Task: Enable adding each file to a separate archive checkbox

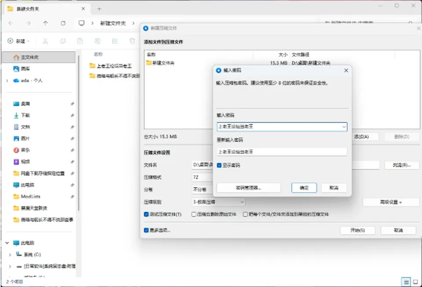Action: tap(245, 214)
